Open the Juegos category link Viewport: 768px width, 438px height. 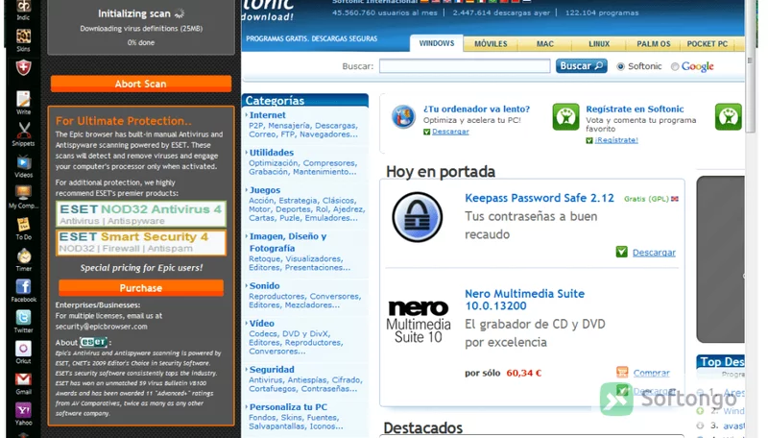coord(265,189)
